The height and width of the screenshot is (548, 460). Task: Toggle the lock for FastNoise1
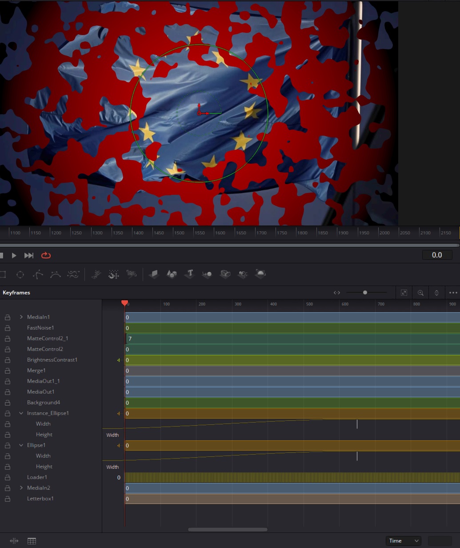(8, 328)
